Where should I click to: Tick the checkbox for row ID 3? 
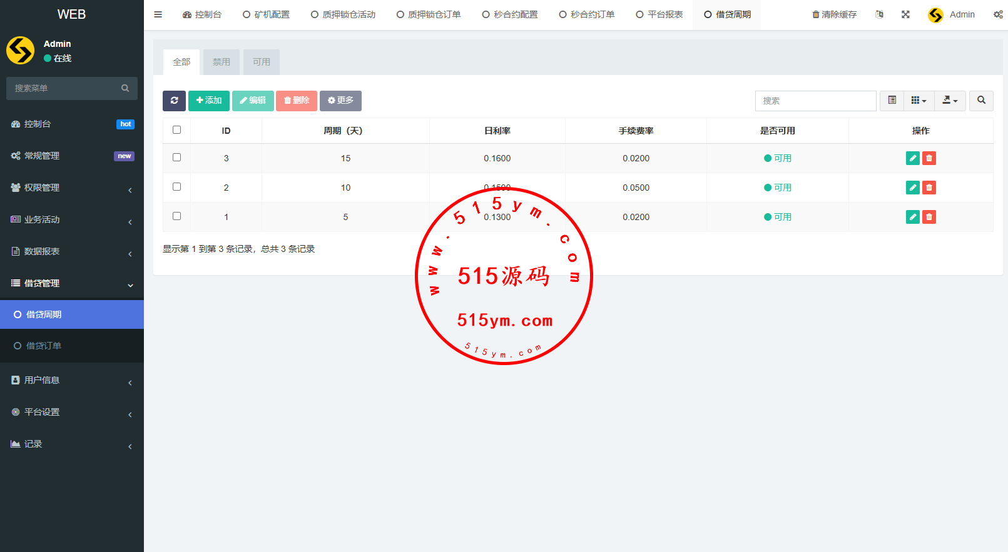click(176, 158)
